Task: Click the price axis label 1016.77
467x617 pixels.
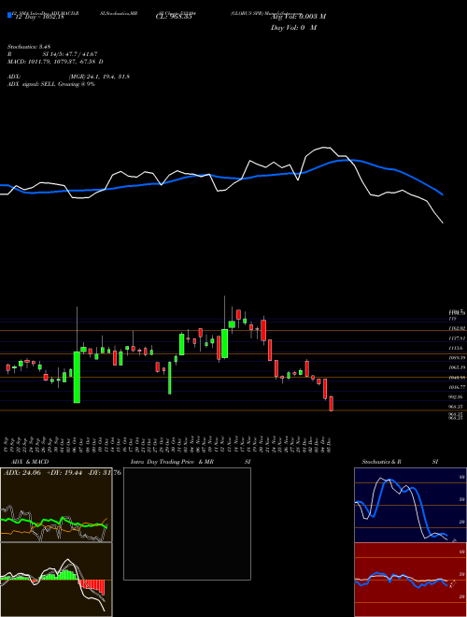Action: point(456,387)
